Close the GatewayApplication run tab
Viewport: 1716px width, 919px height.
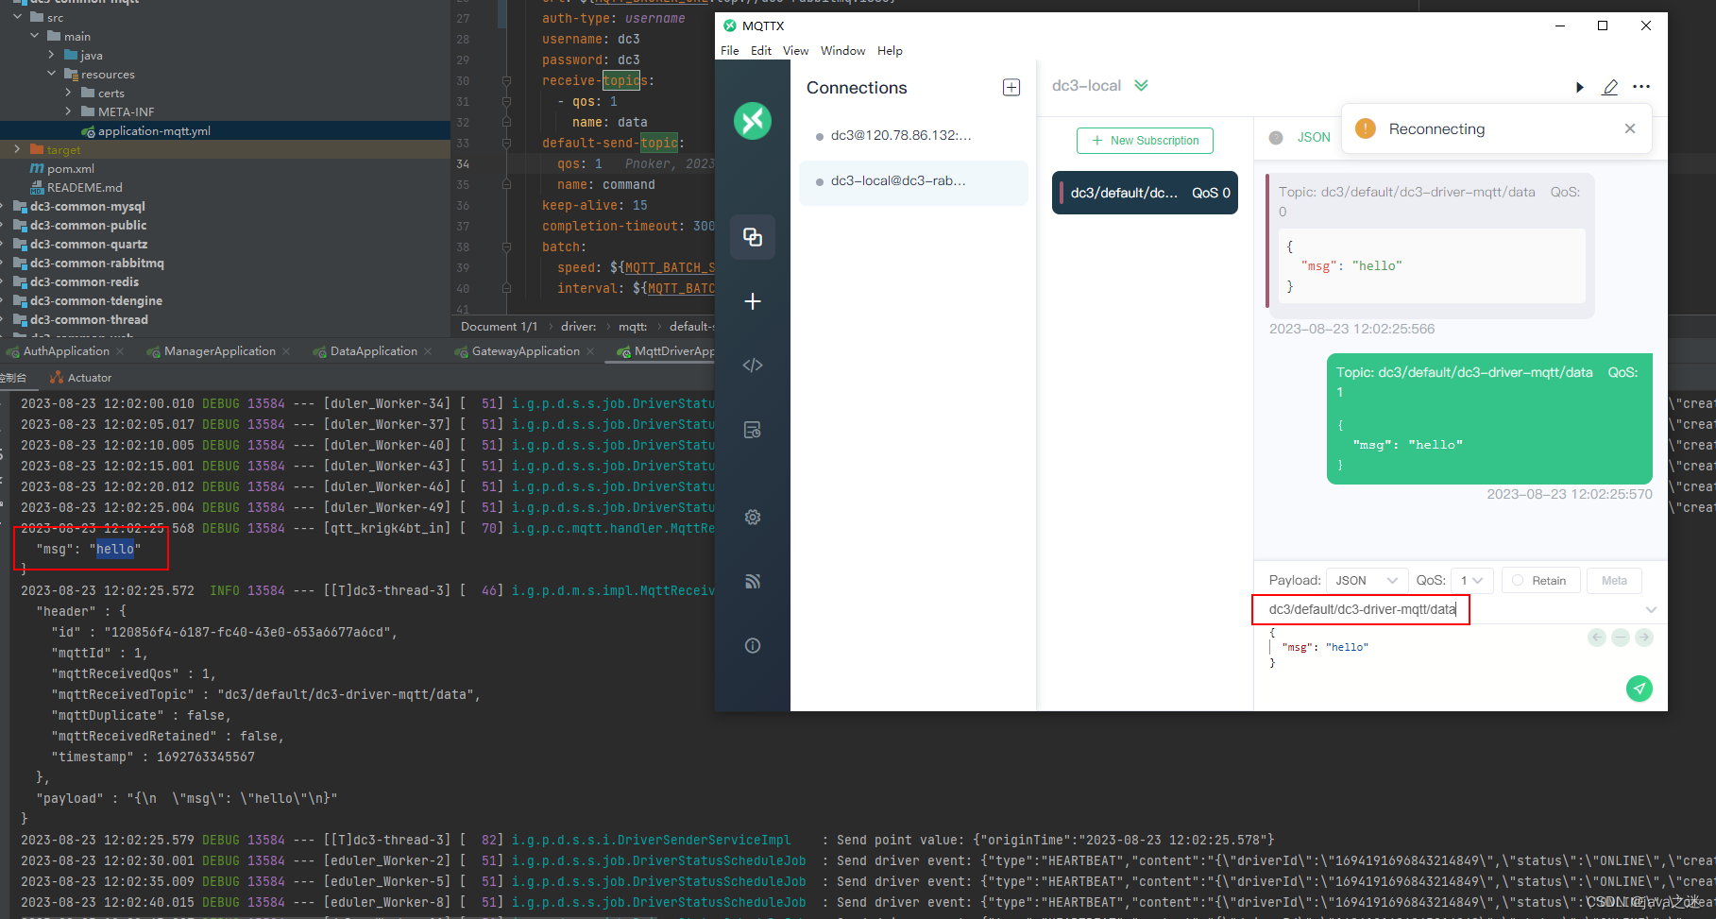click(x=590, y=351)
